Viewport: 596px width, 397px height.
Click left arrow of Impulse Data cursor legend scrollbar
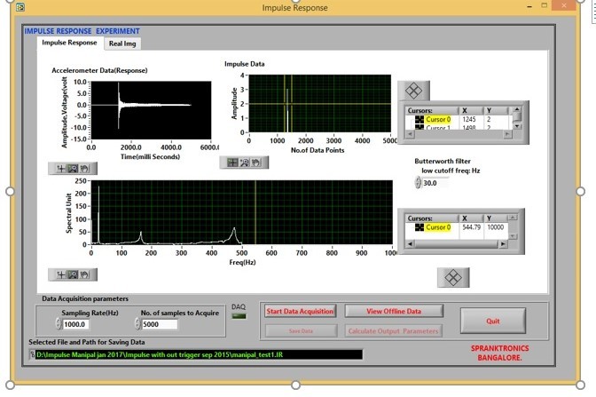(410, 134)
